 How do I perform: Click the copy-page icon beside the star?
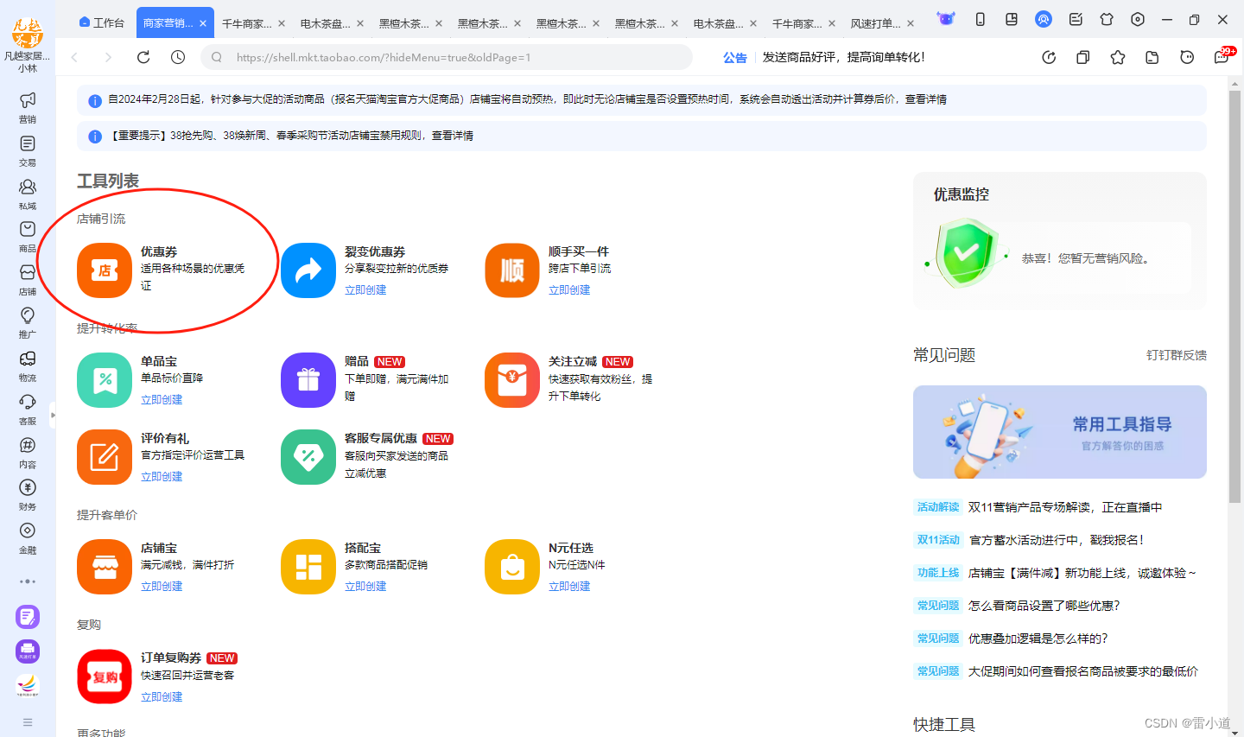1083,57
